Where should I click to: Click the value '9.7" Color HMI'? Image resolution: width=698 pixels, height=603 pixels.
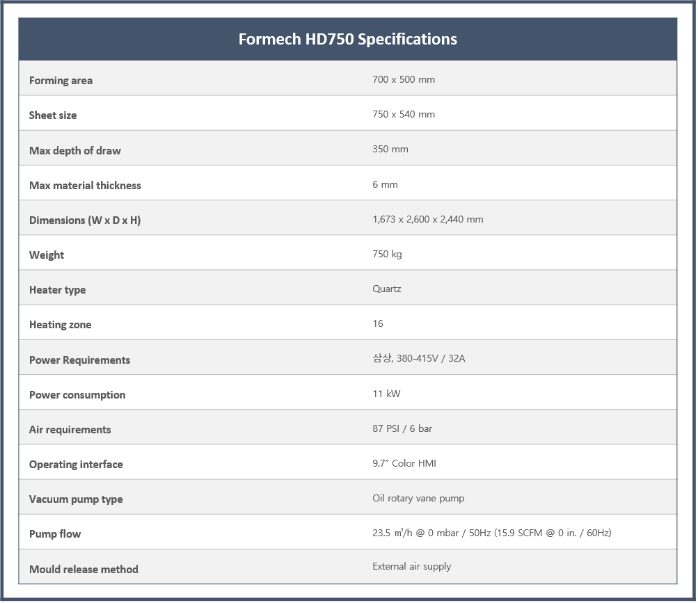click(x=404, y=463)
